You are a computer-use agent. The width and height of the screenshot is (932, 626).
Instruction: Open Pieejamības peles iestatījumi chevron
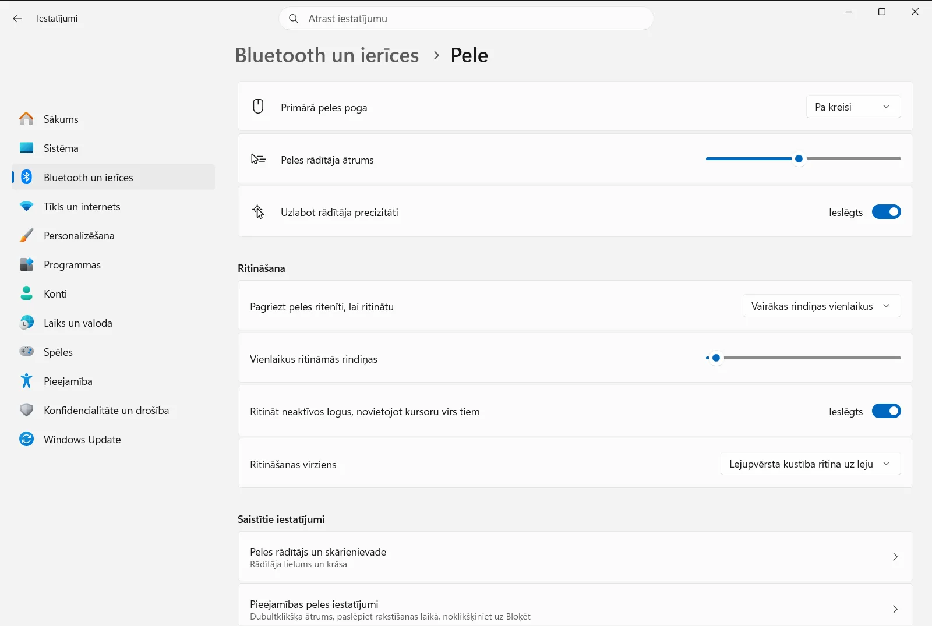[x=895, y=609]
